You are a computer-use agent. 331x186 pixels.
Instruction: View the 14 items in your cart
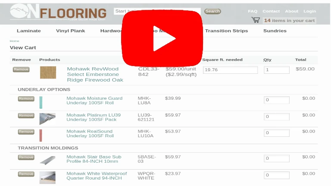[x=289, y=21]
